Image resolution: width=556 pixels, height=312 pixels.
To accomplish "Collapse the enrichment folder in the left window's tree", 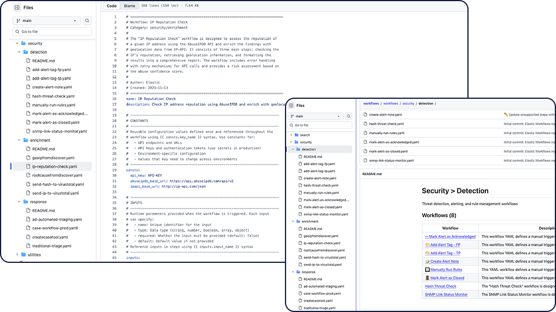I will coord(20,140).
